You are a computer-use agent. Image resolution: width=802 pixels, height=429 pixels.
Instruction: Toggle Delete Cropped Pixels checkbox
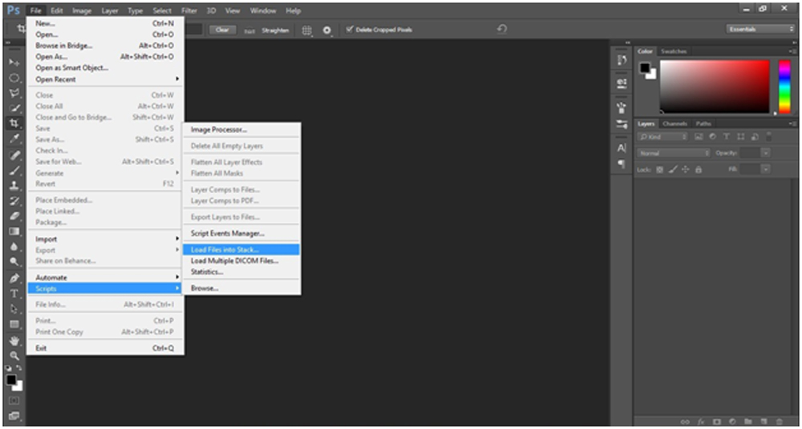[x=350, y=30]
